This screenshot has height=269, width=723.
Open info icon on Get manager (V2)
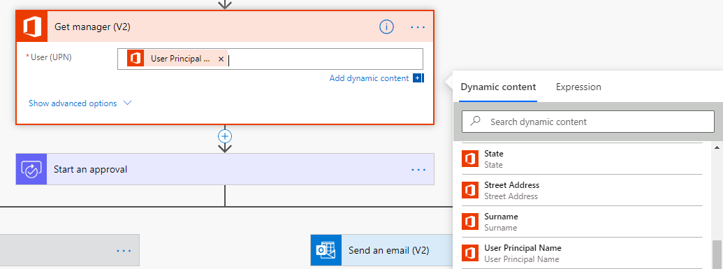[x=386, y=27]
